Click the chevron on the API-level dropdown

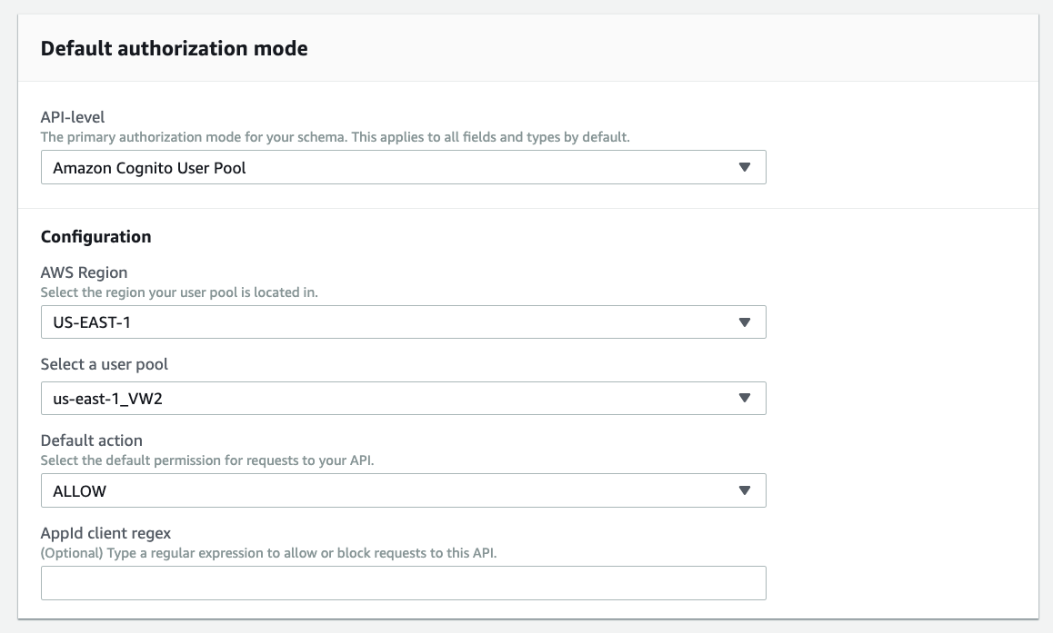746,167
